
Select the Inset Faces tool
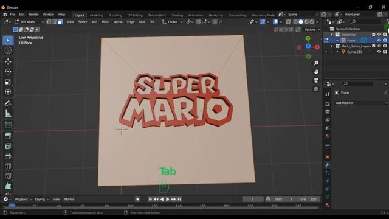click(x=8, y=146)
